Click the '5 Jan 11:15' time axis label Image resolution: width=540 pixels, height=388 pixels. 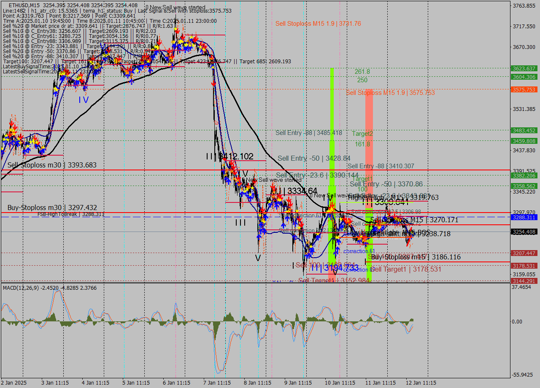coord(136,383)
